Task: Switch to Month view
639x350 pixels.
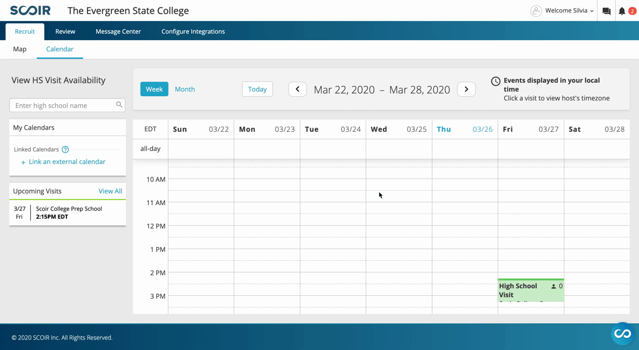Action: tap(185, 89)
